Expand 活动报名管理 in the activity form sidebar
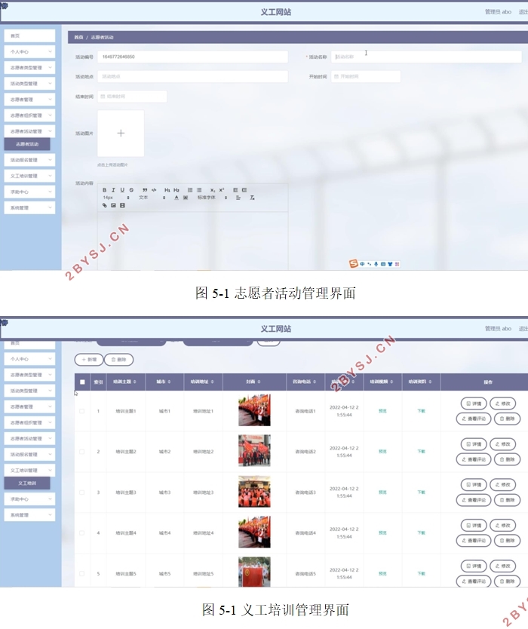Viewport: 528px width, 629px height. tap(29, 160)
